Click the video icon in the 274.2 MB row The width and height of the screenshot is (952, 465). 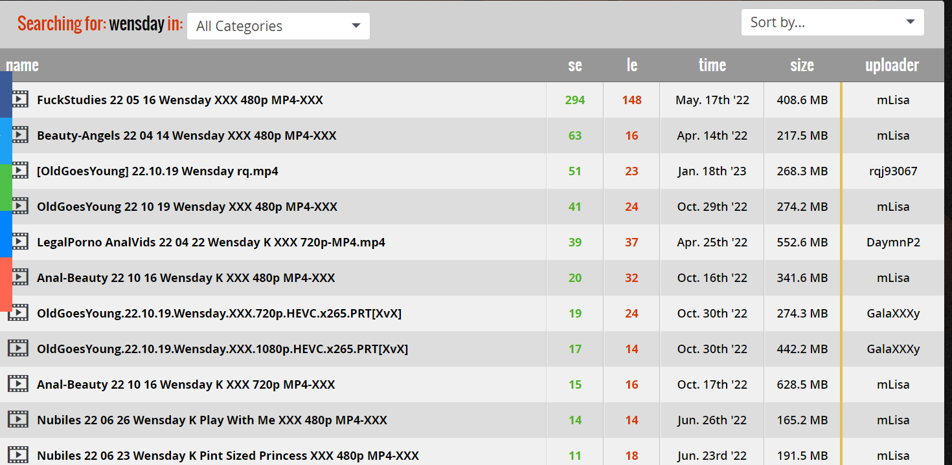point(19,206)
